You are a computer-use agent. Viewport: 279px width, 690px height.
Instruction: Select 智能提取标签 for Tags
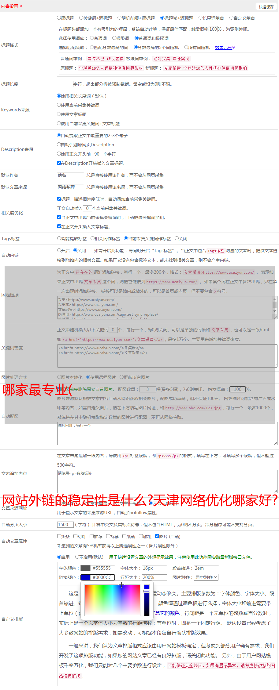pos(59,238)
